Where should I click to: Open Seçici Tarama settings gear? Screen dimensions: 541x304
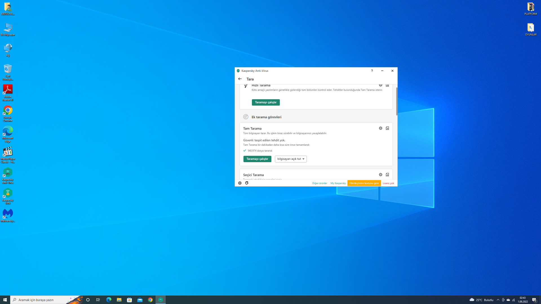[x=380, y=175]
